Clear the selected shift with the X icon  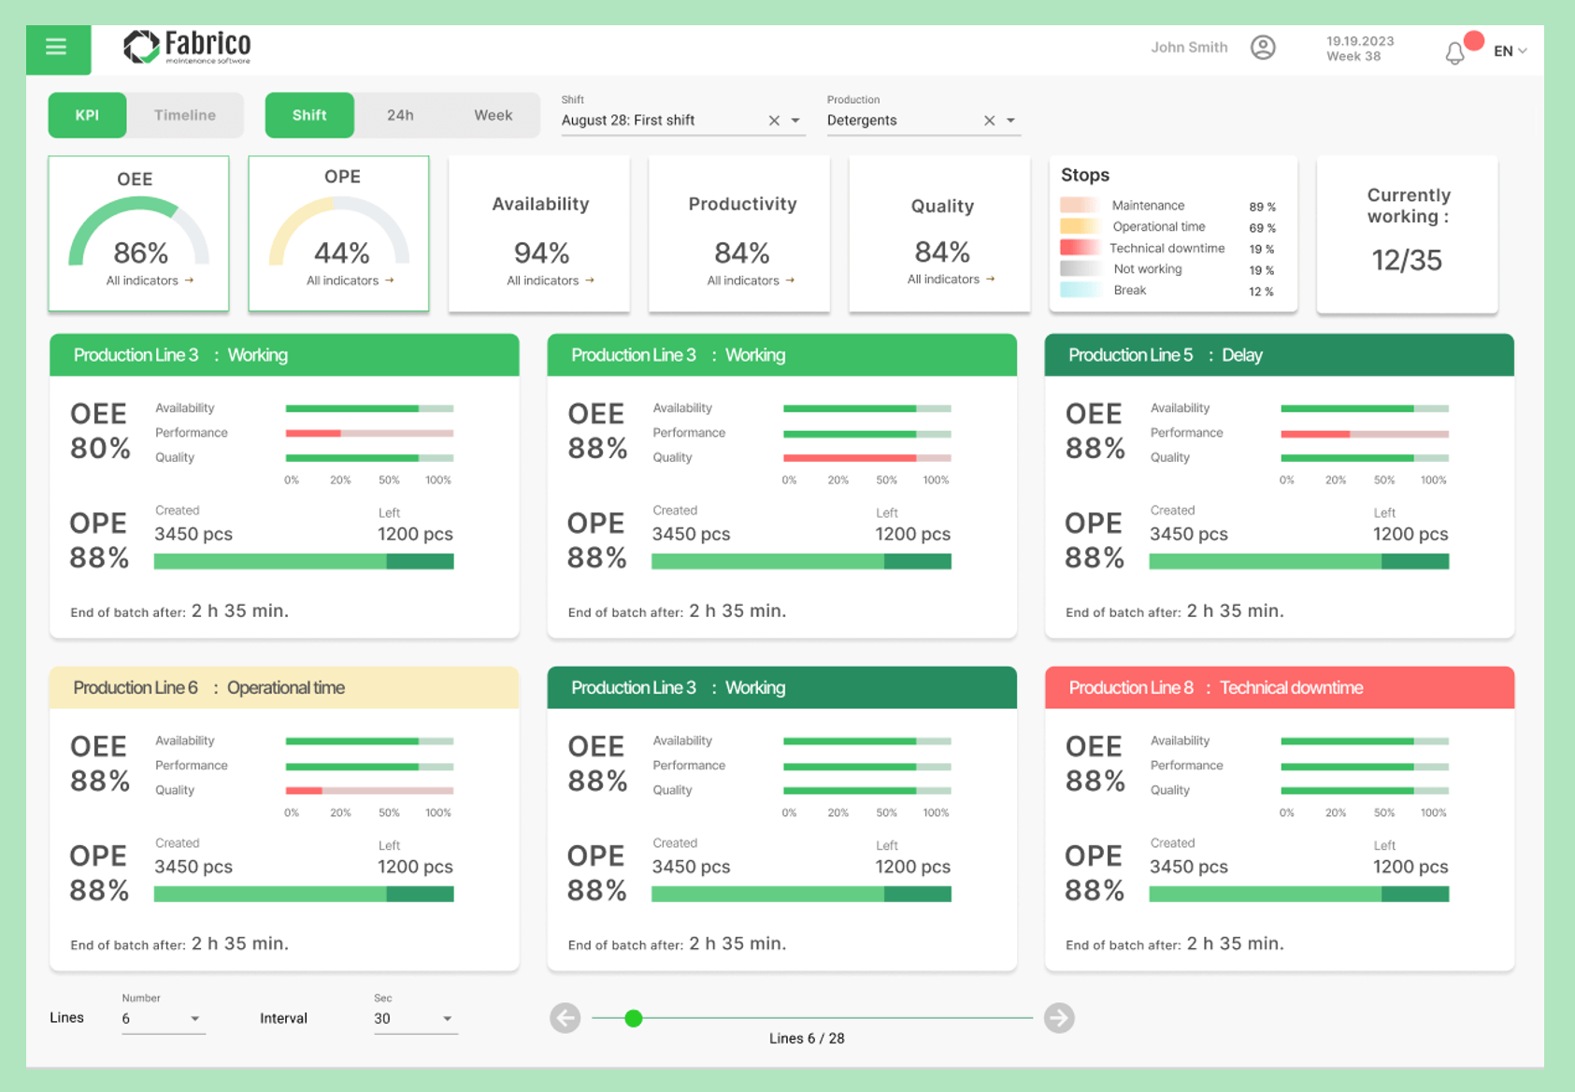pyautogui.click(x=774, y=120)
